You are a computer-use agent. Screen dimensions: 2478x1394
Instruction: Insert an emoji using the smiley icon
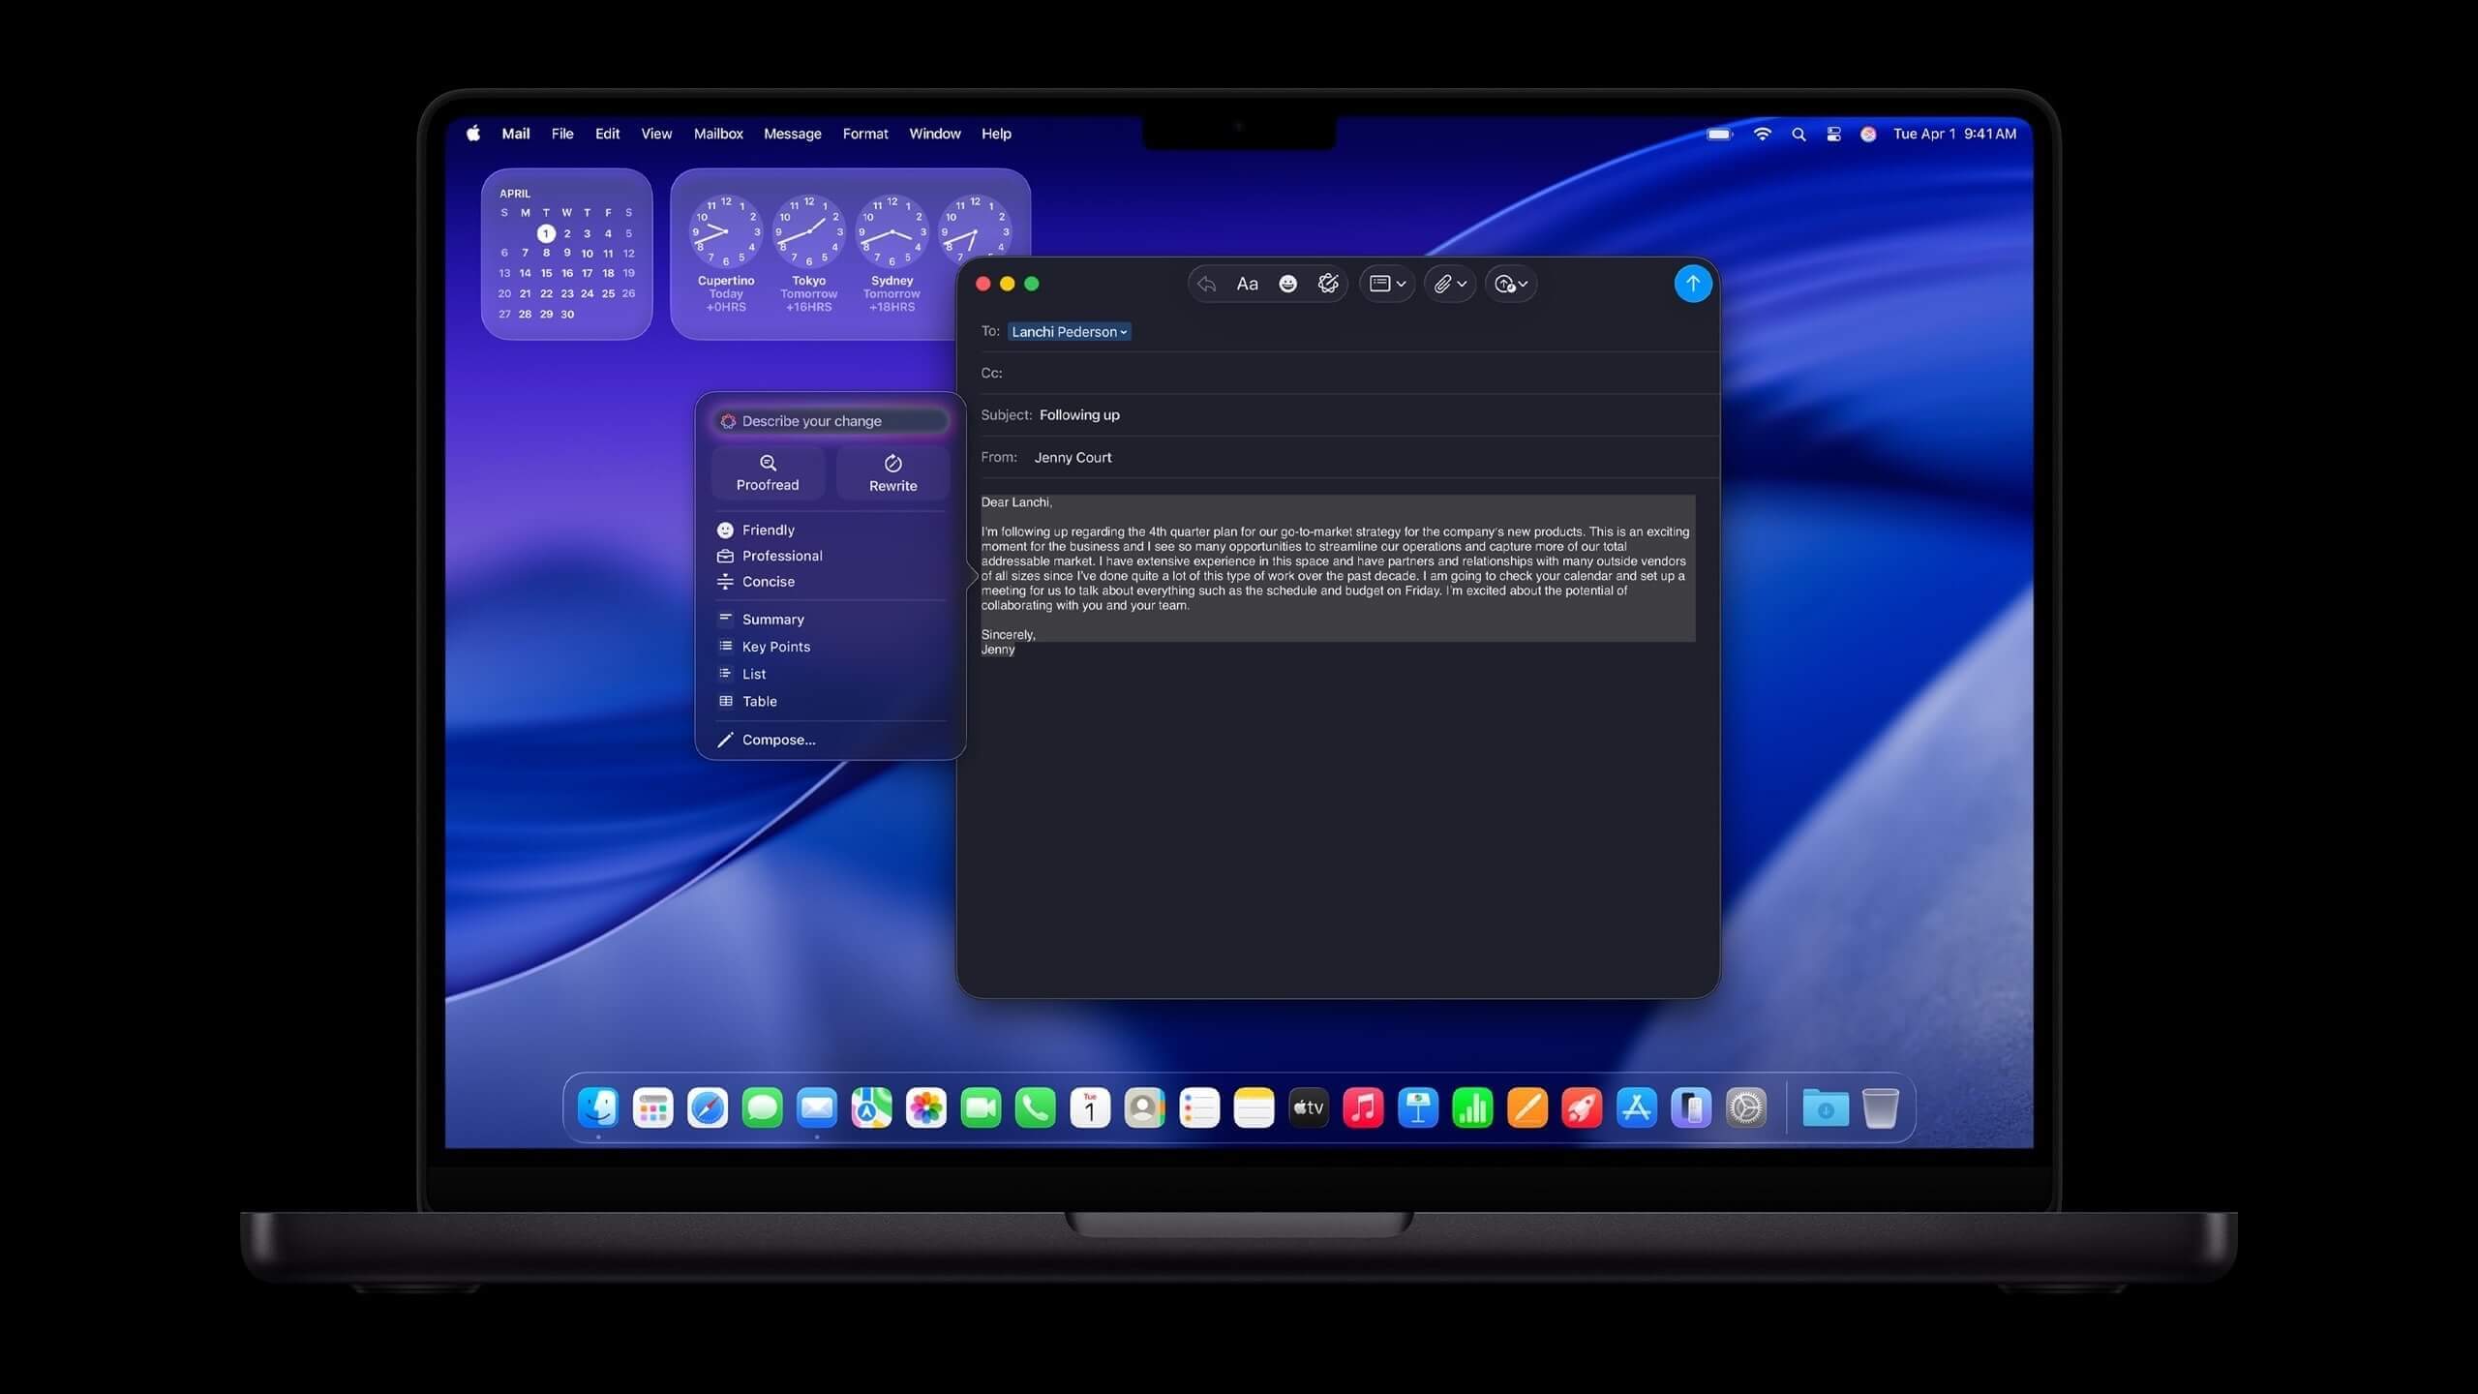click(1287, 283)
